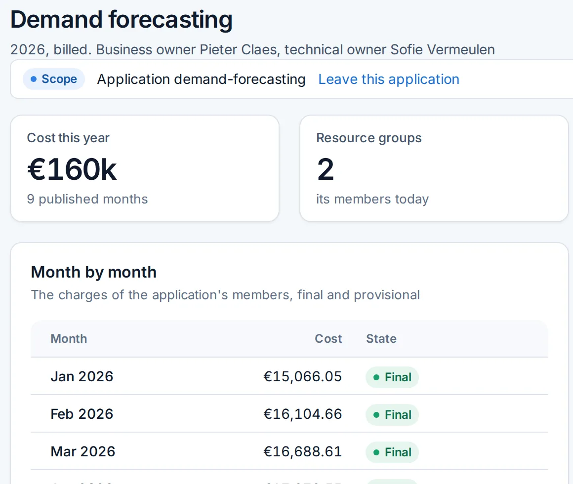Click the 'Month by month' section heading
This screenshot has height=484, width=573.
coord(93,272)
